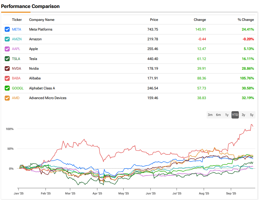Image resolution: width=262 pixels, height=200 pixels.
Task: Click the Sep '25 x-axis label
Action: point(231,193)
